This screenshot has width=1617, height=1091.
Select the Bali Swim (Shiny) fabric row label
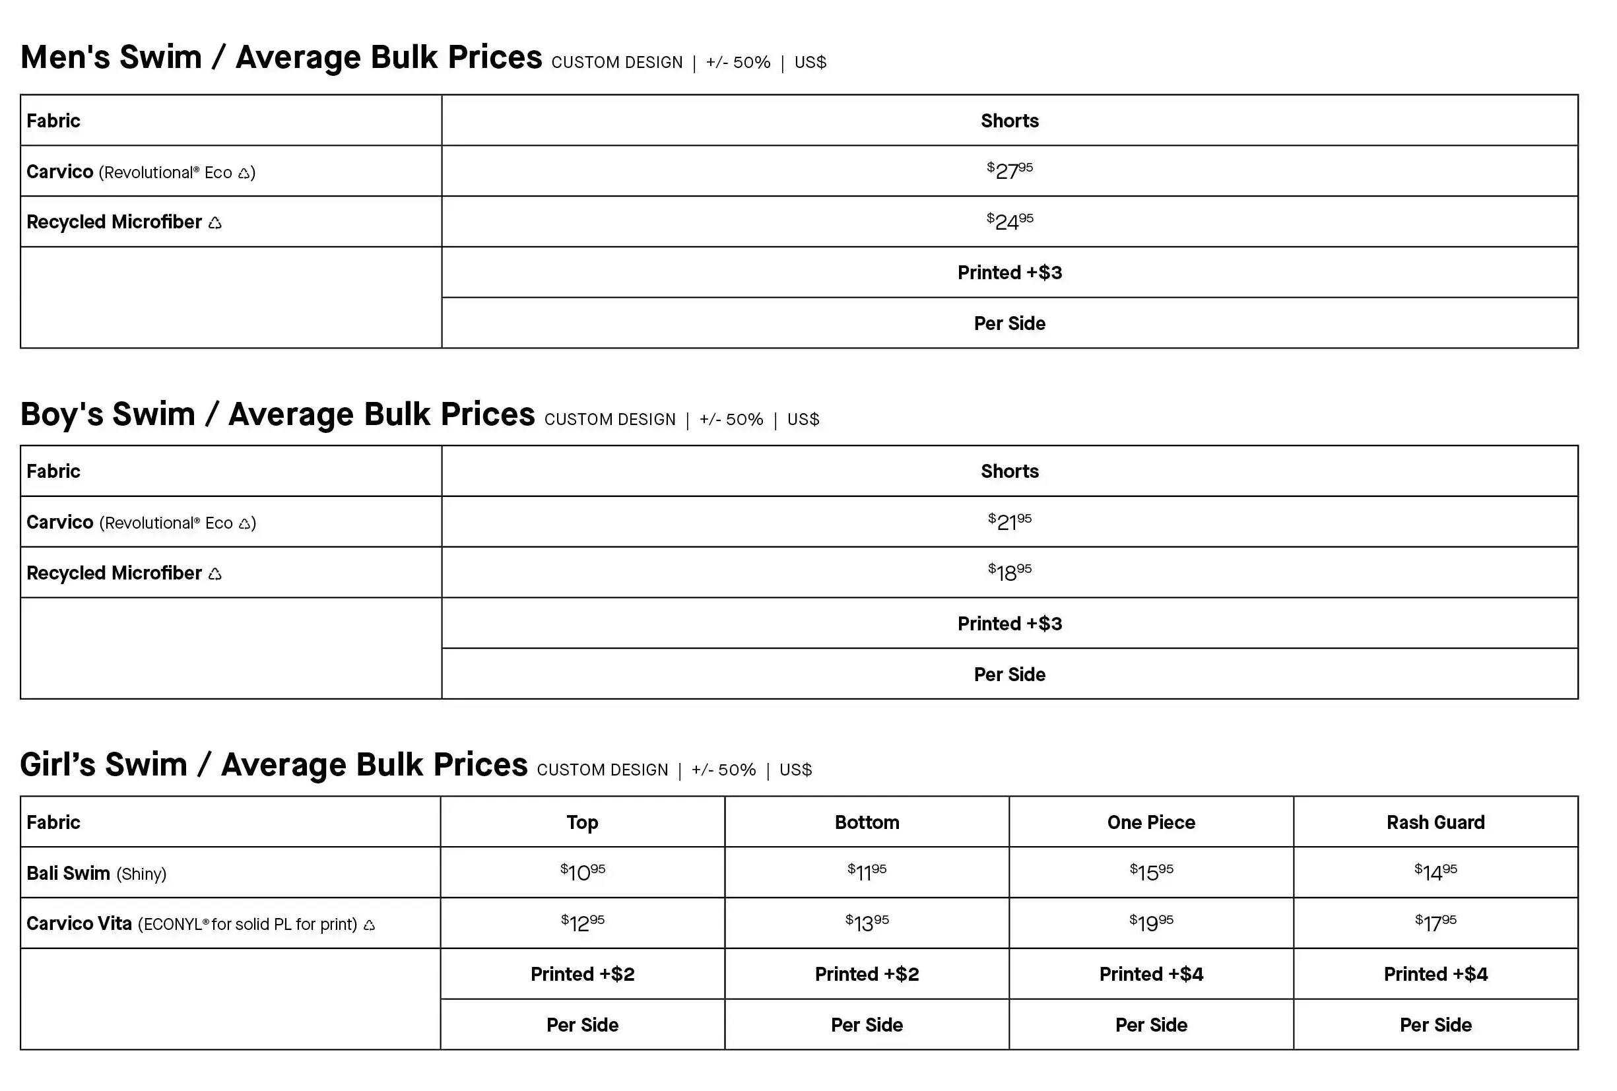(96, 873)
